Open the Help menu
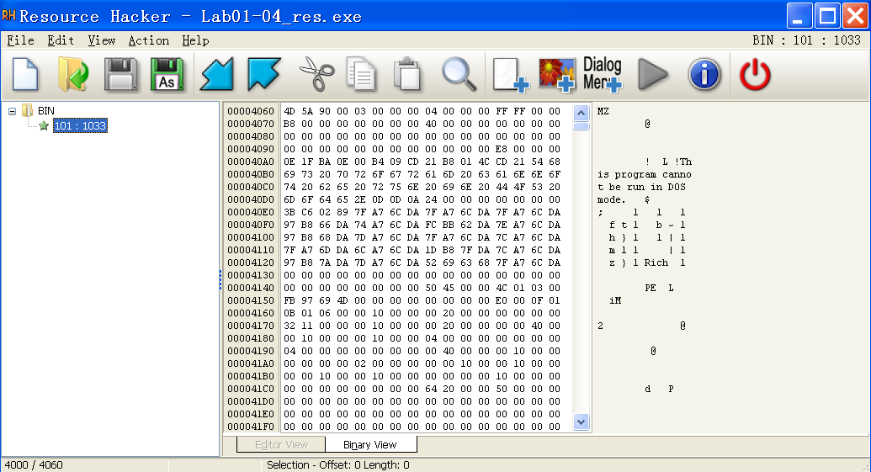The height and width of the screenshot is (472, 871). tap(195, 40)
